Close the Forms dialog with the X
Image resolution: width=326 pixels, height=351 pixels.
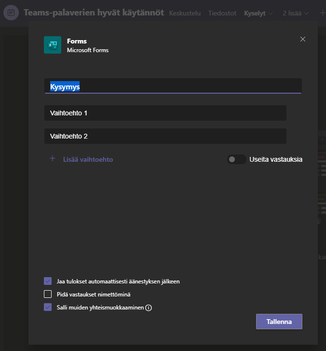click(x=303, y=39)
